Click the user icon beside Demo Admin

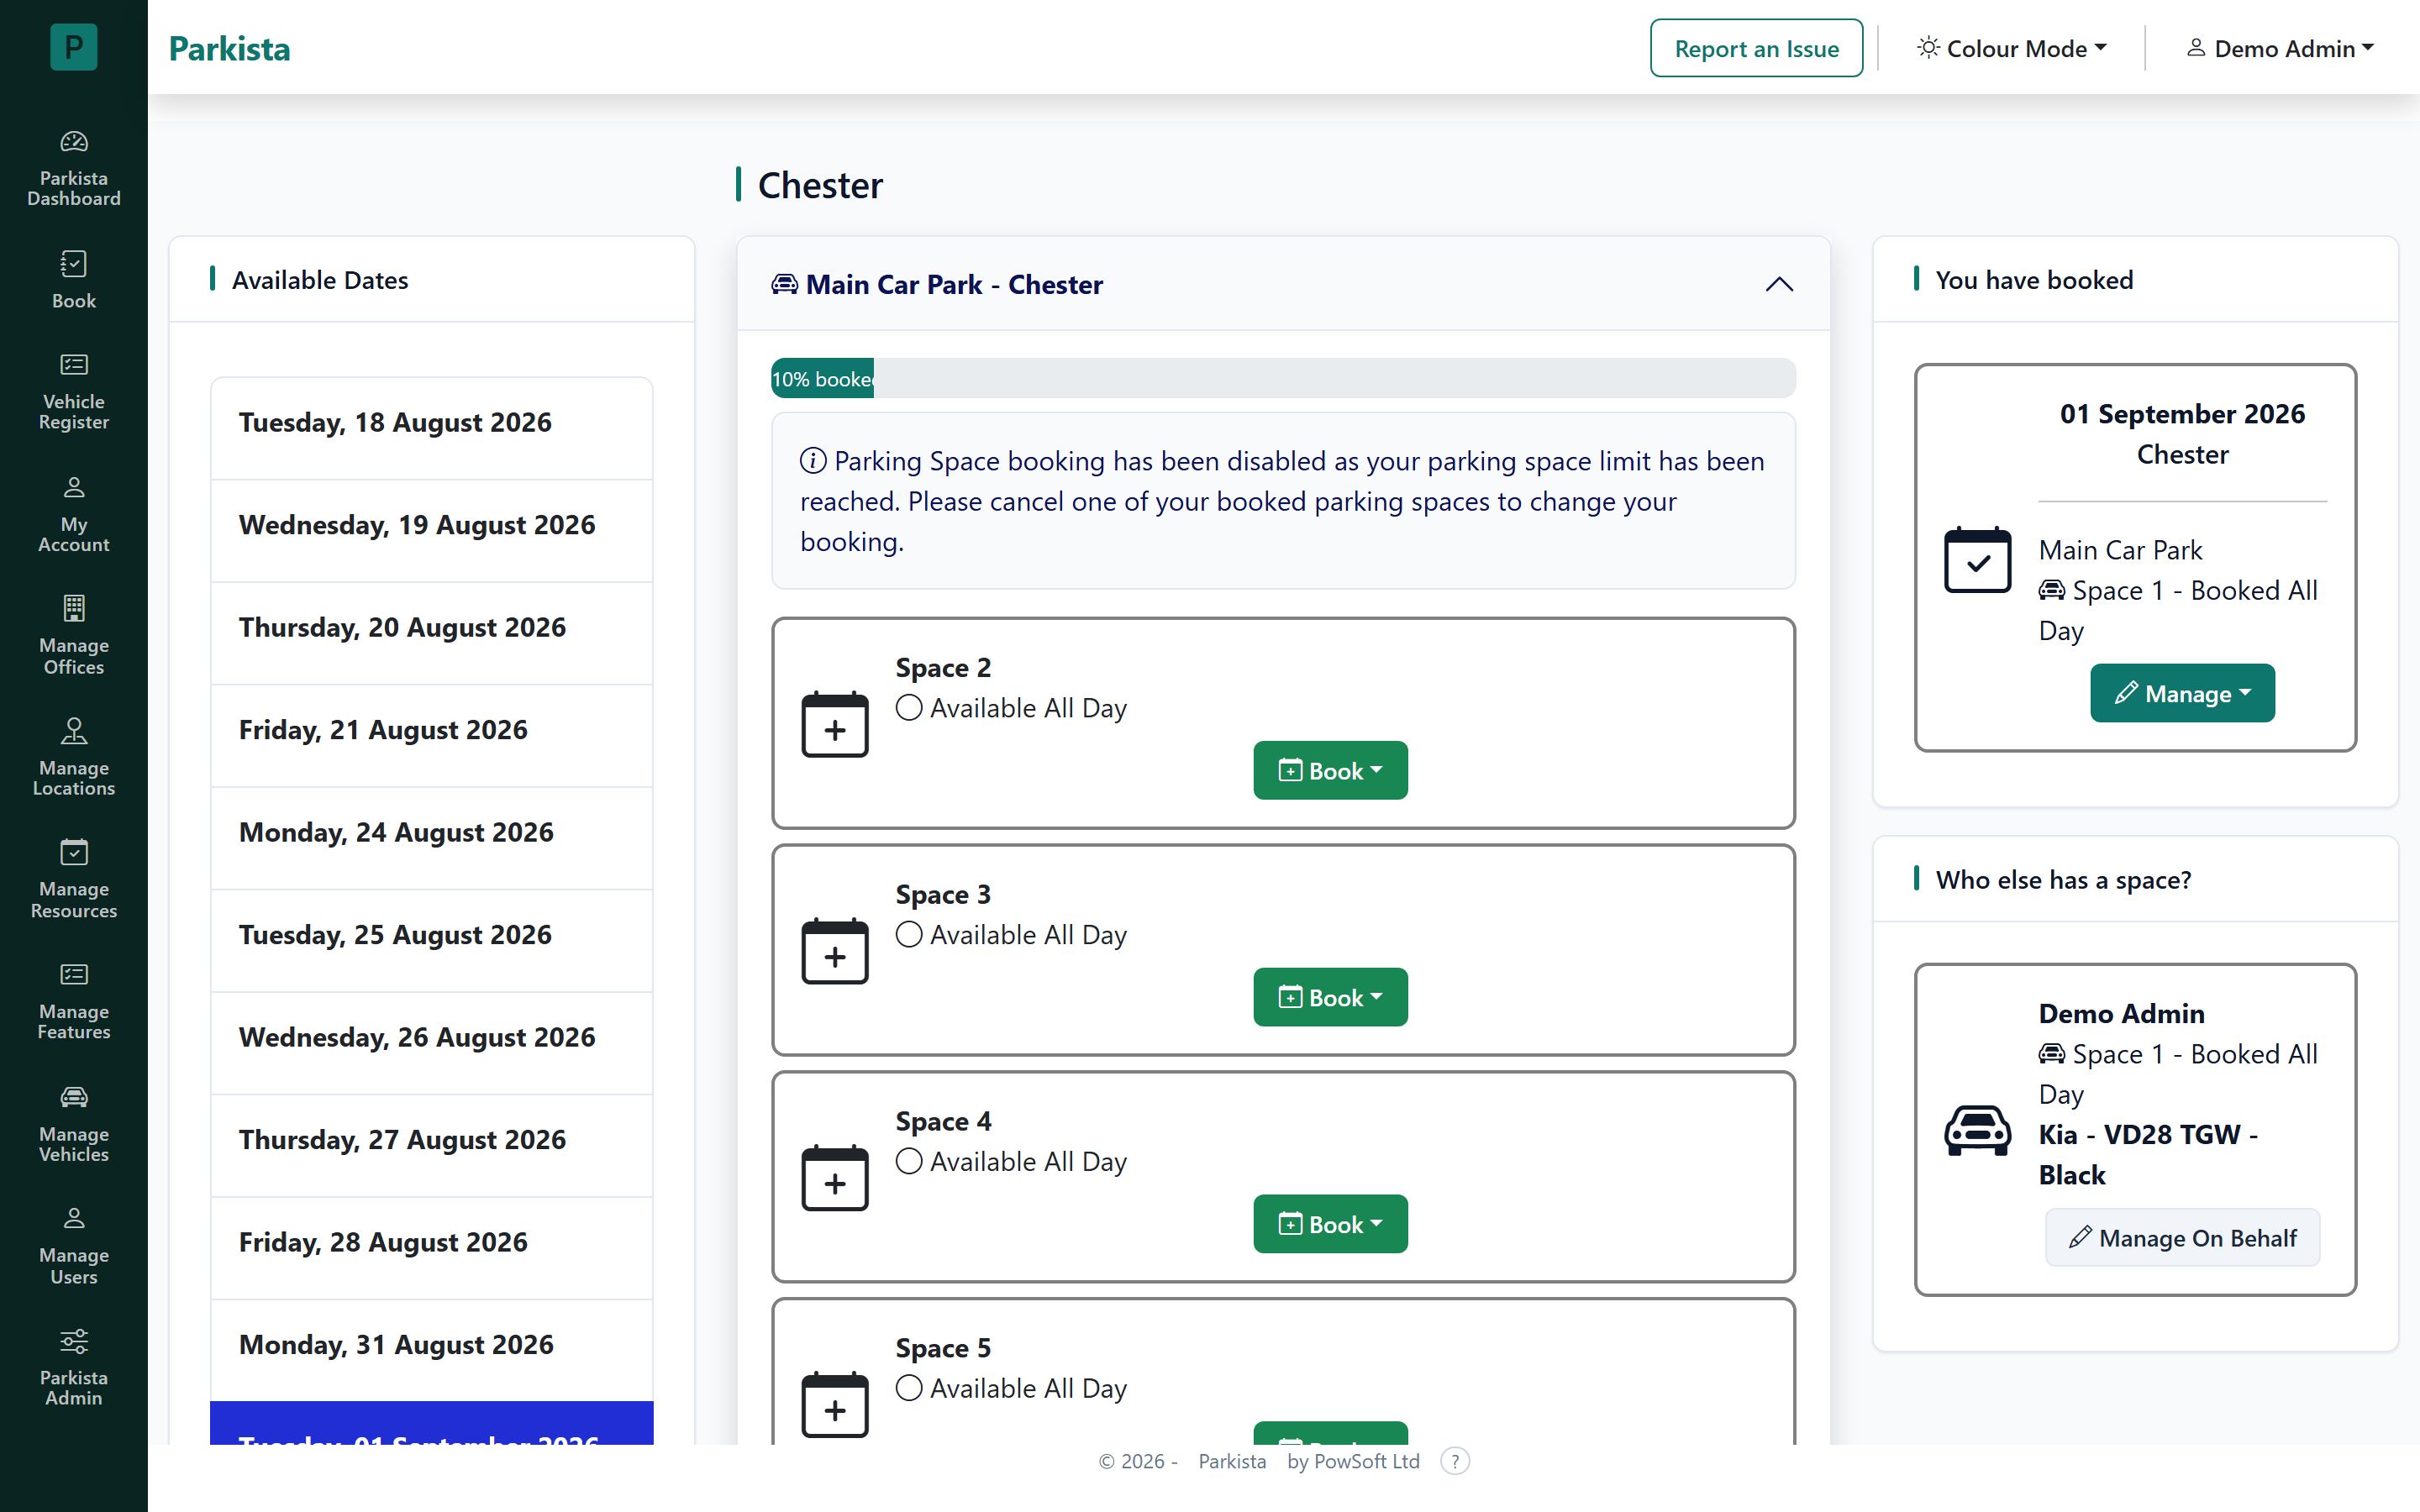click(2196, 48)
